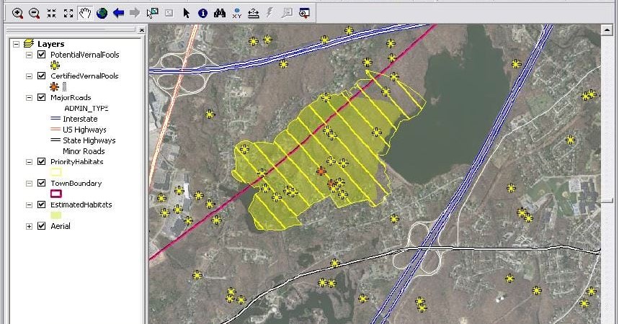Choose the Select Features tool

coord(152,13)
